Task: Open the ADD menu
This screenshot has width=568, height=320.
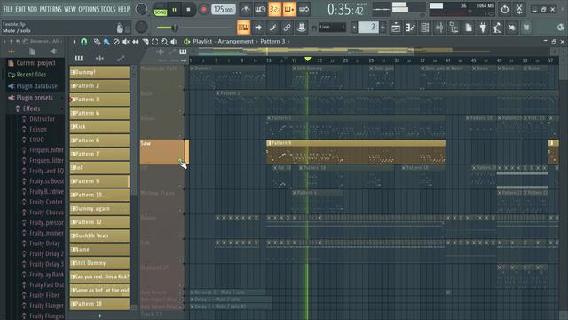Action: point(32,9)
